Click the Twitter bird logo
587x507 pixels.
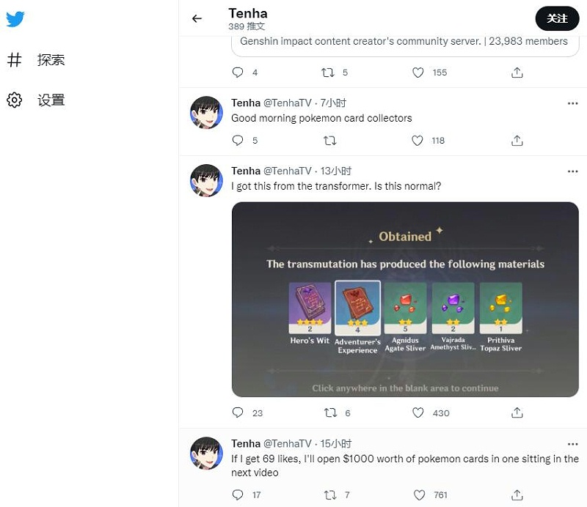pyautogui.click(x=14, y=19)
